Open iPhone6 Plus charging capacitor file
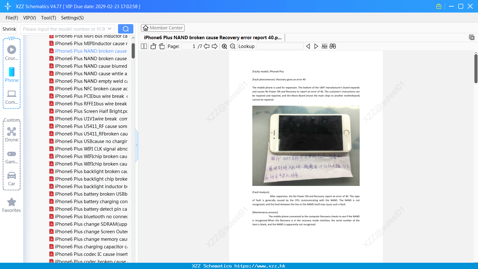The height and width of the screenshot is (269, 478). [88, 247]
